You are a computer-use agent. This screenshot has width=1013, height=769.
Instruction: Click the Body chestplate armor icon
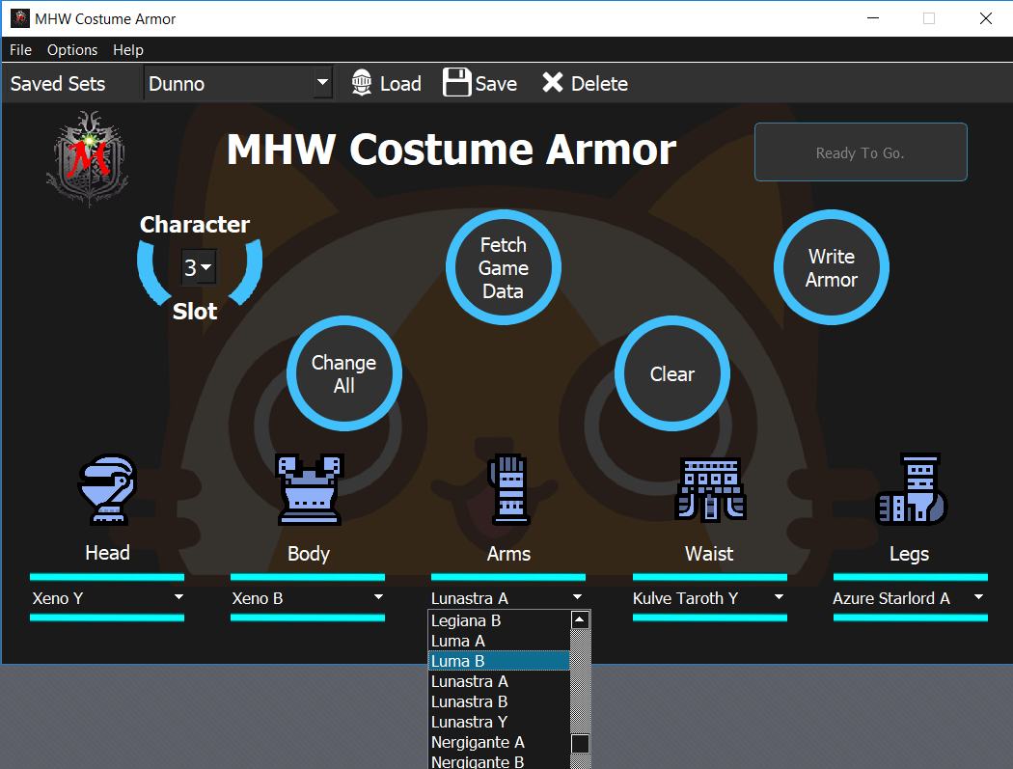point(309,489)
